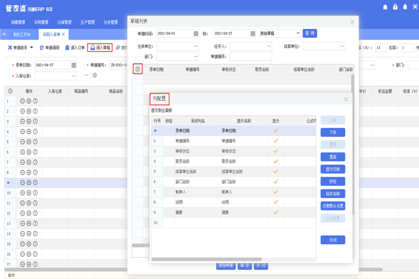The height and width of the screenshot is (279, 419).
Task: Open the 原始草稿 dropdown
Action: click(x=298, y=33)
